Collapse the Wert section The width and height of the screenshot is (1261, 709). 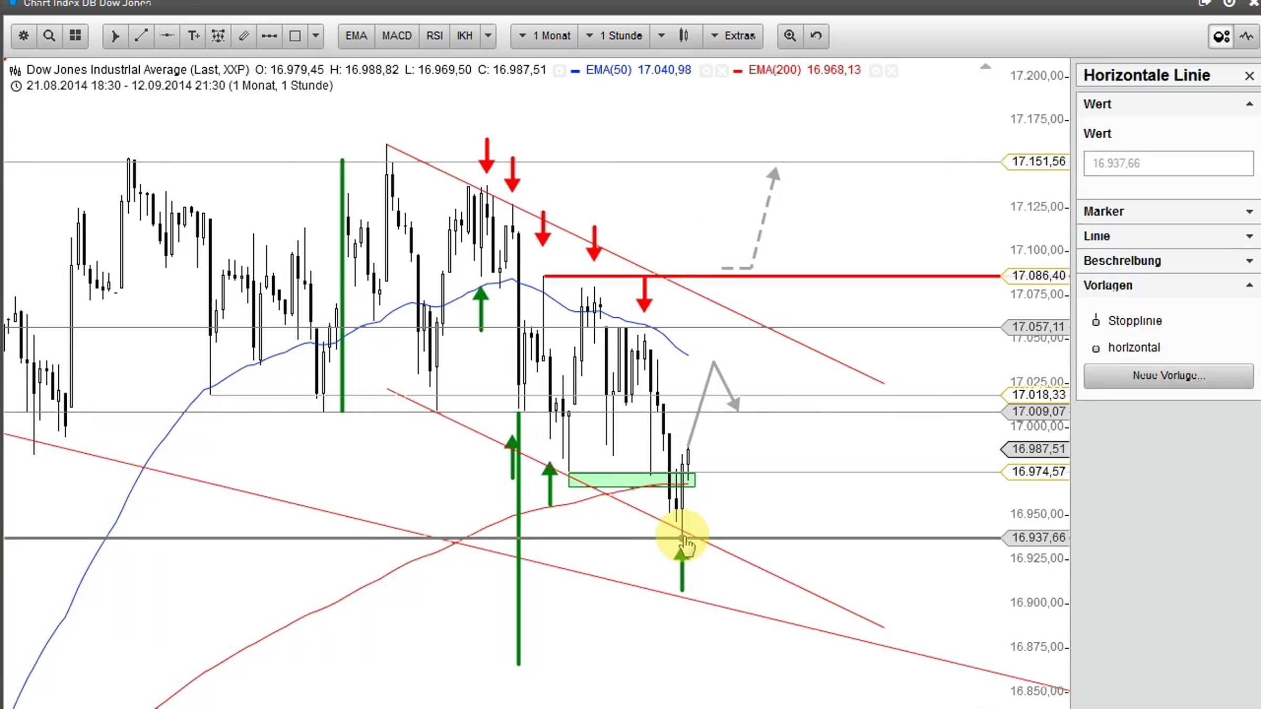pos(1249,104)
